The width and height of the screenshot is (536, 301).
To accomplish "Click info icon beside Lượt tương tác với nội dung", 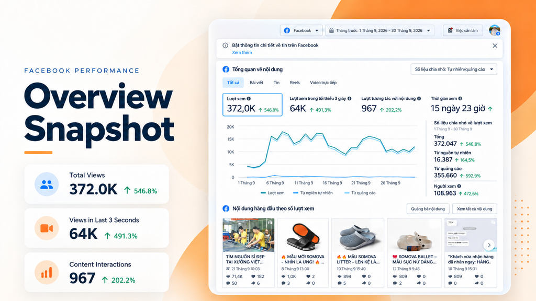I will coord(419,99).
